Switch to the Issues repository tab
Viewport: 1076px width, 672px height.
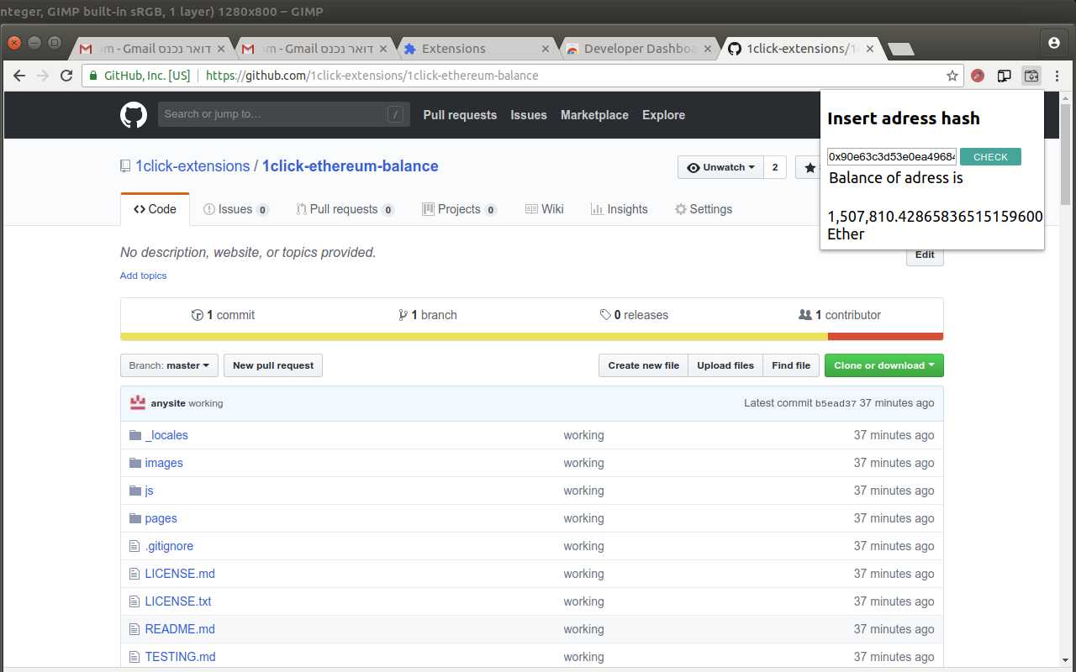click(x=235, y=209)
